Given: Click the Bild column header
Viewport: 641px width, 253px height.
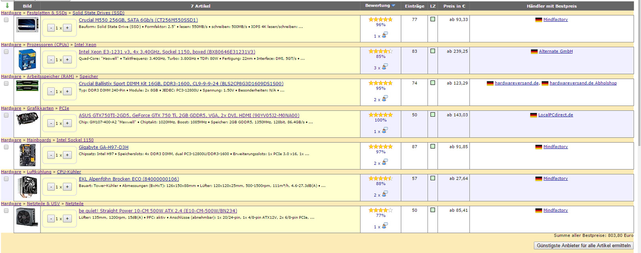Looking at the screenshot, I should pyautogui.click(x=27, y=6).
